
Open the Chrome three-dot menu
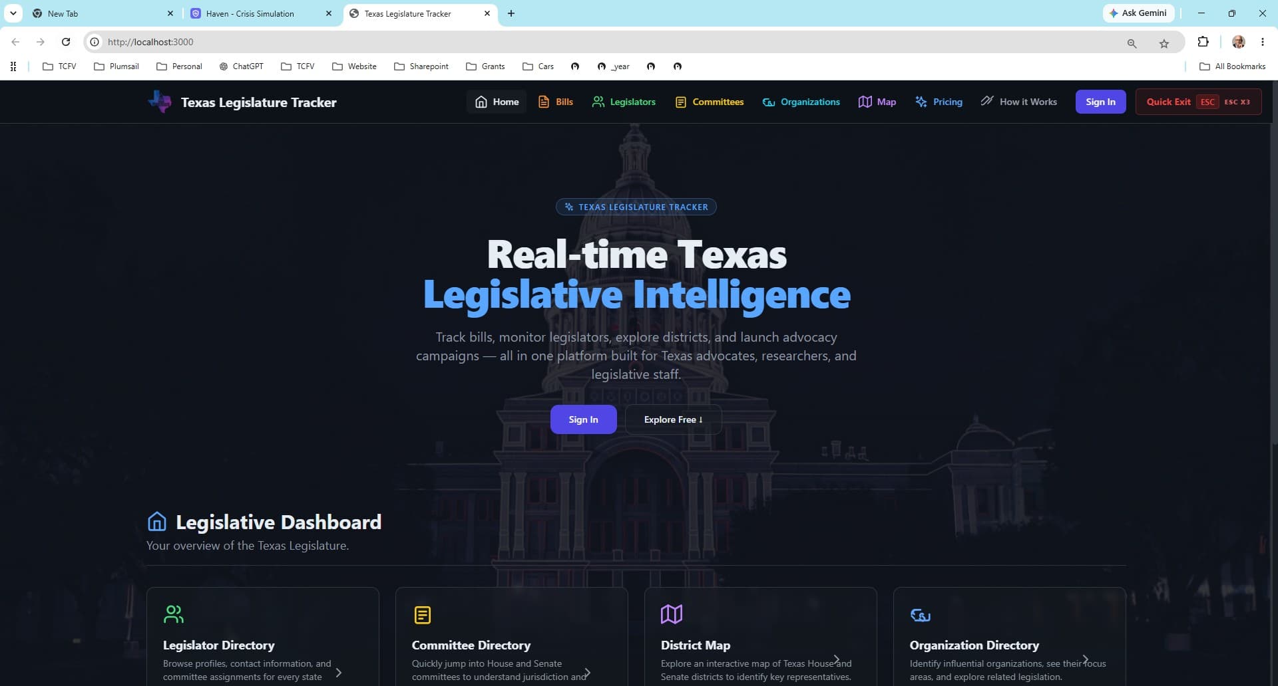[1262, 42]
